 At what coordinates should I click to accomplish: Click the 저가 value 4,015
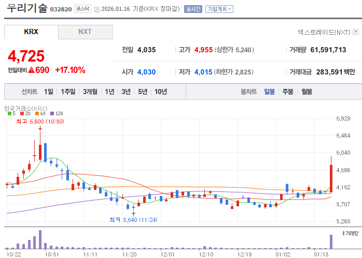pyautogui.click(x=203, y=72)
